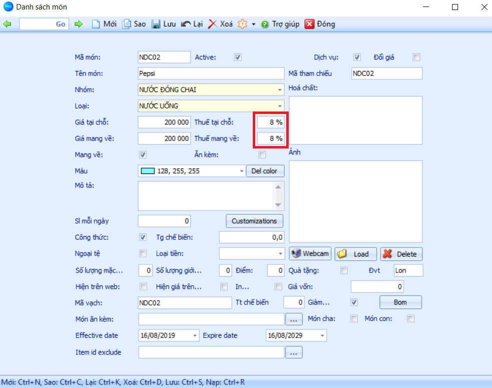Save the item with Lưu

164,24
